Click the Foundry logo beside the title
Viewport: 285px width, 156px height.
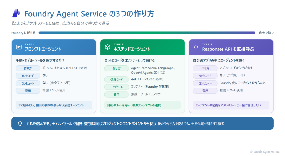point(16,13)
